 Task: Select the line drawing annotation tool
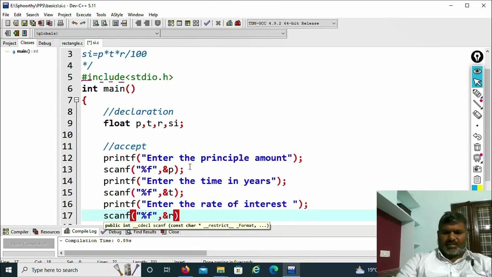[x=477, y=104]
